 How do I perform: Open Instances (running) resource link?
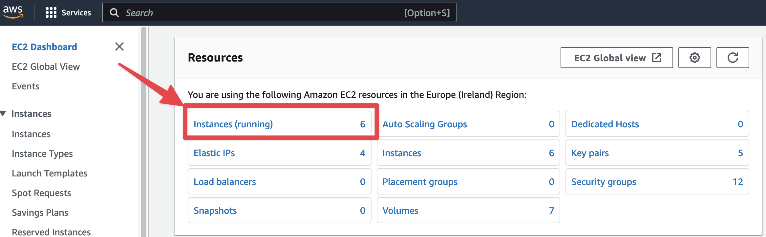pyautogui.click(x=233, y=124)
